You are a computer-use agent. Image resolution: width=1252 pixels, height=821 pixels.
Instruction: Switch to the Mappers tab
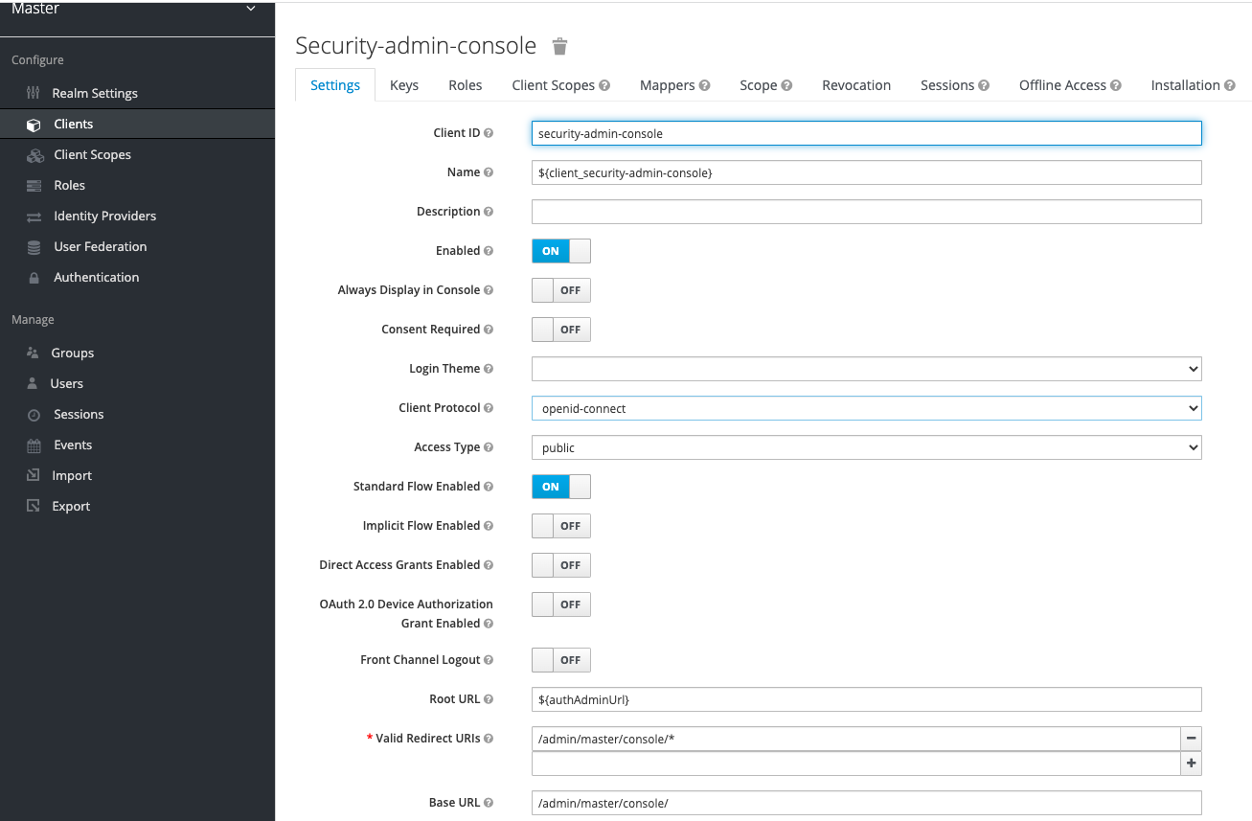[668, 85]
